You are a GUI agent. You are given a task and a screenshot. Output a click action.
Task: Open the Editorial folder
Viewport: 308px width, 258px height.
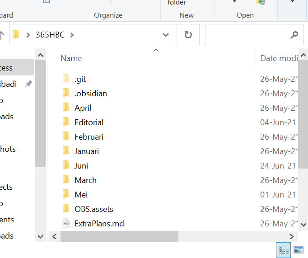(x=89, y=122)
